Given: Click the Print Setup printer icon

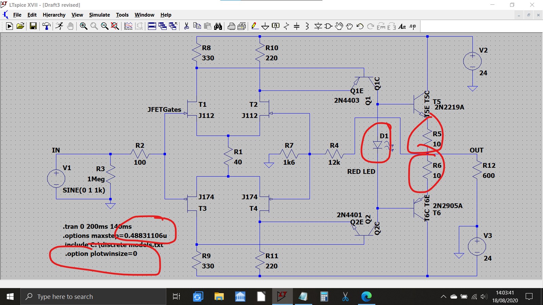Looking at the screenshot, I should click(231, 26).
